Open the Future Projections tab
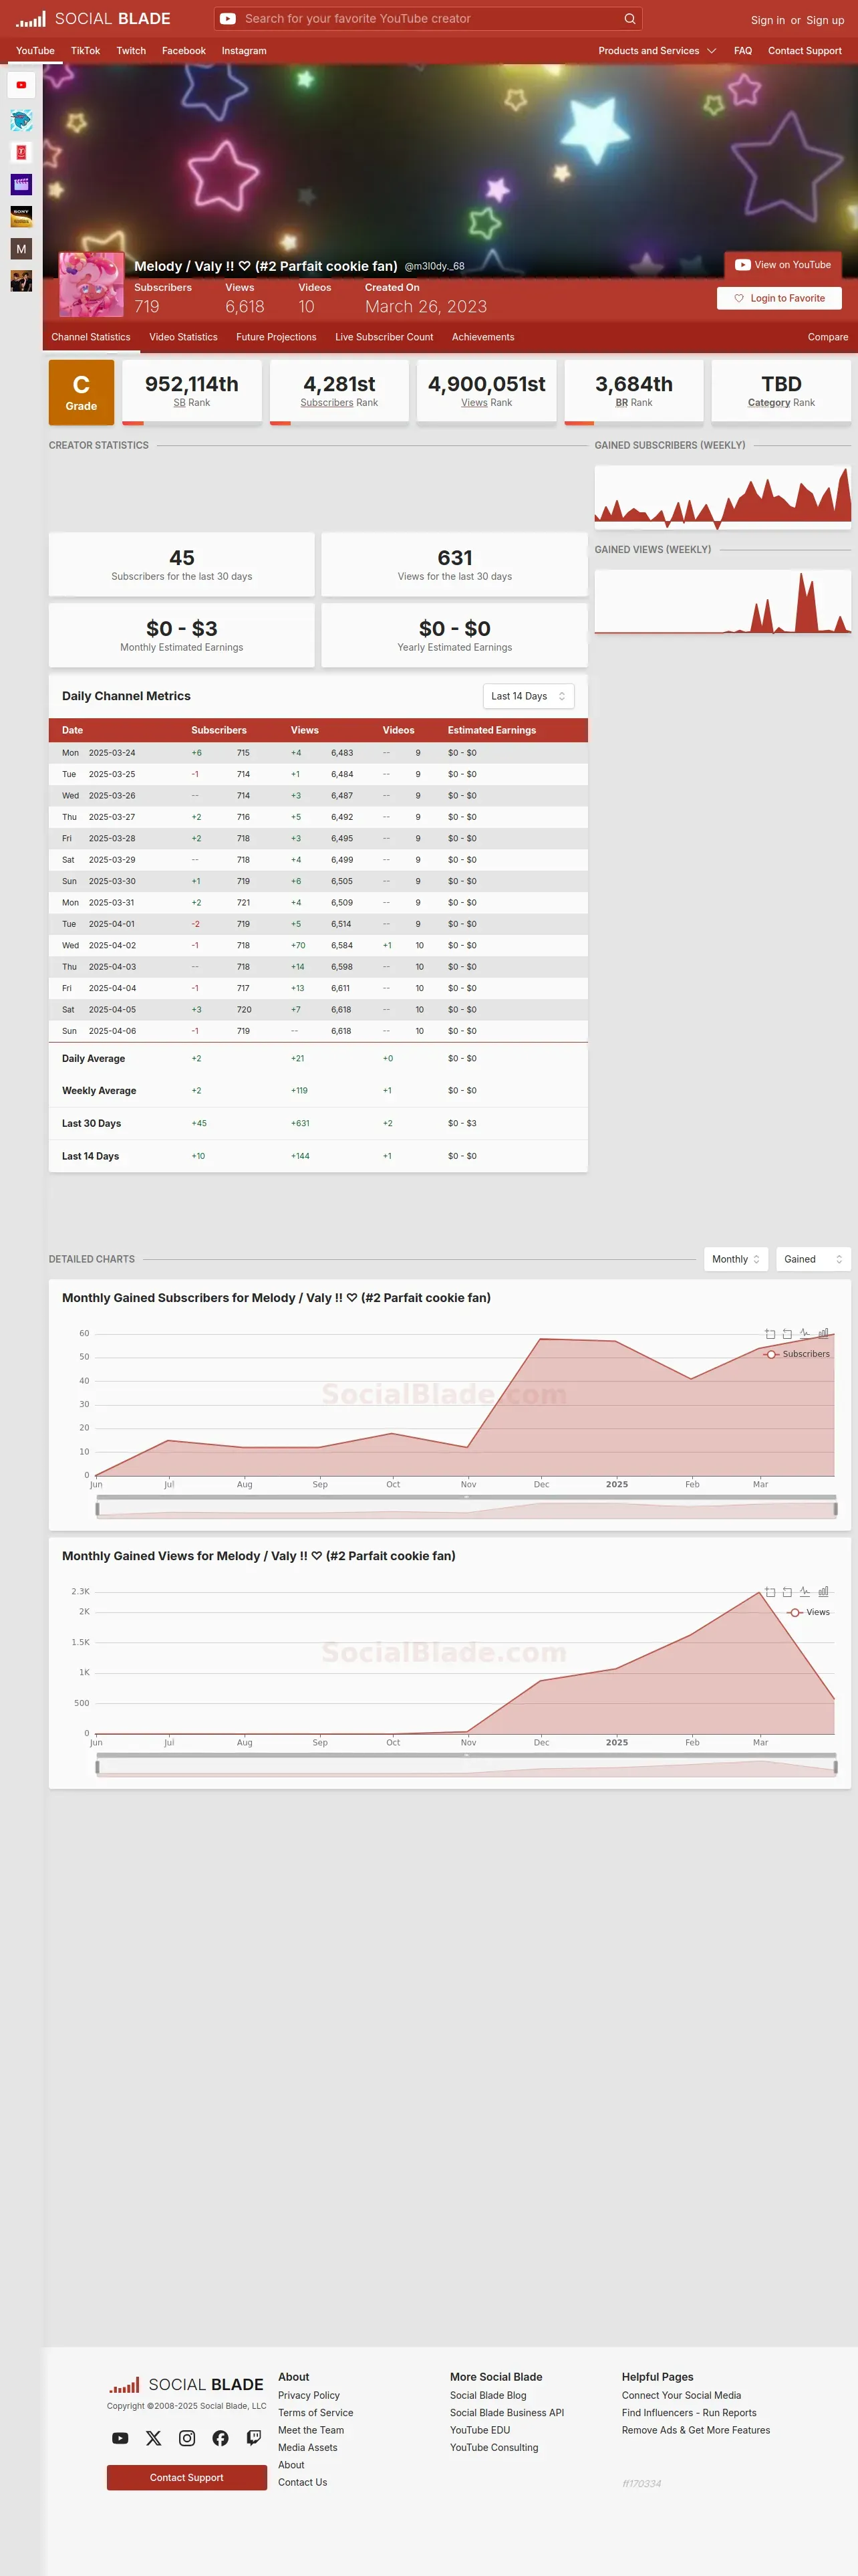This screenshot has height=2576, width=858. click(276, 337)
